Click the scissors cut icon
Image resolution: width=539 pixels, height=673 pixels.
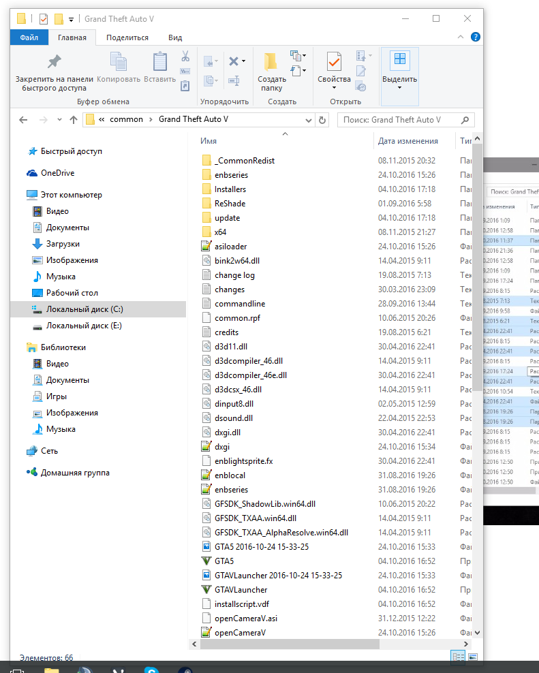coord(185,56)
